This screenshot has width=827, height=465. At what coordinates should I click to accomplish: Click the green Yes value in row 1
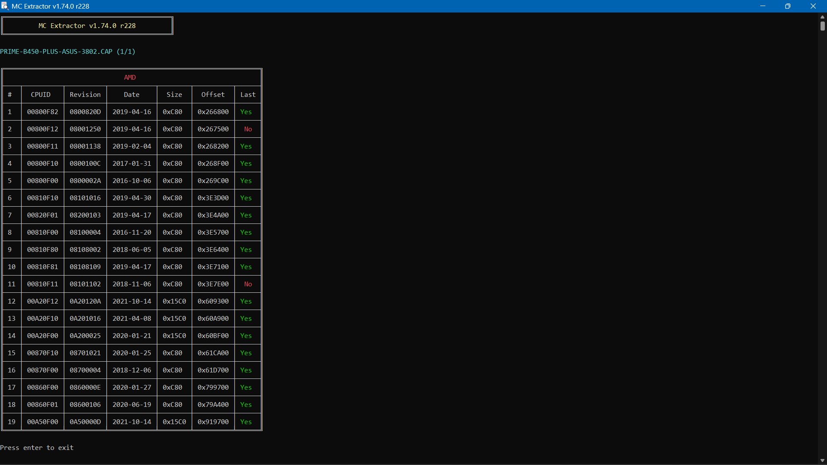pos(246,112)
